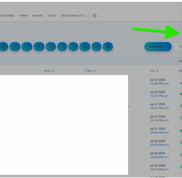Image resolution: width=182 pixels, height=178 pixels.
Task: Sort by the טלפון column arrows
Action: coord(53,71)
